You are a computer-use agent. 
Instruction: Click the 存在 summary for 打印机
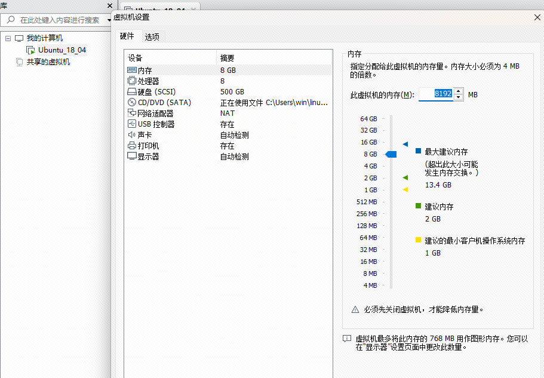point(227,146)
